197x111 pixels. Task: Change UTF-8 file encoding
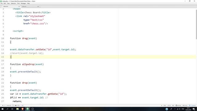click(169, 105)
